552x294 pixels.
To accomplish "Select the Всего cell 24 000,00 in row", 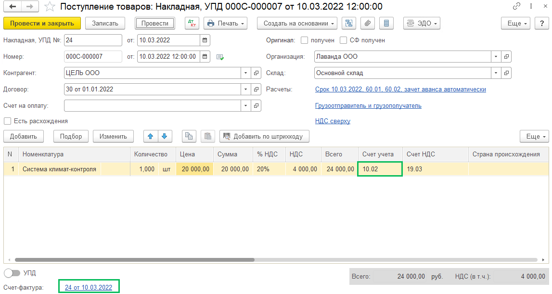I will 340,169.
